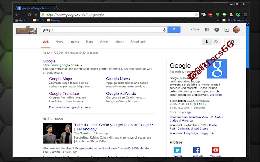Viewport: 260px width, 162px height.
Task: Open the Nzb's bookmark folder
Action: tap(38, 20)
